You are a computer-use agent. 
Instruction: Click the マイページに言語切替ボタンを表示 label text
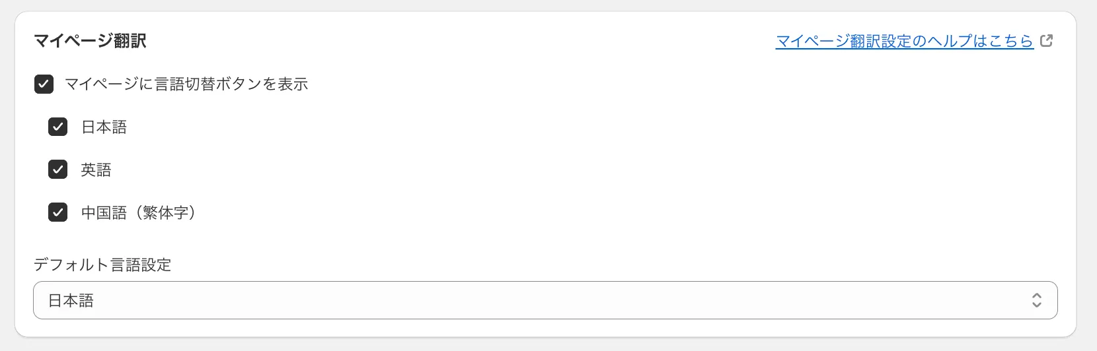[186, 84]
